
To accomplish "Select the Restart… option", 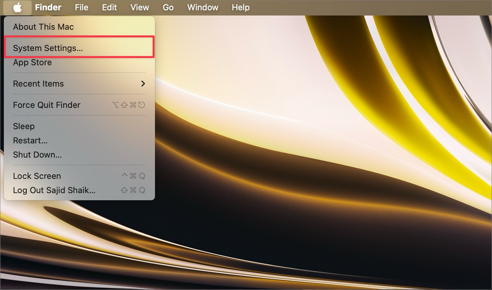I will point(30,140).
